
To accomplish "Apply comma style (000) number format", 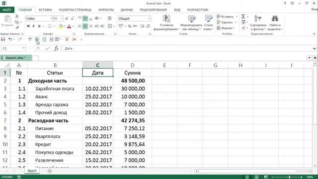I will (135, 26).
